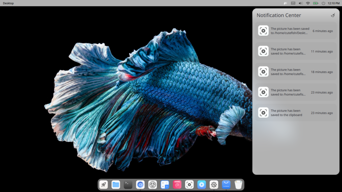Open the pink Debian swirl app in dock
Screen dimensions: 342x192
pyautogui.click(x=177, y=185)
